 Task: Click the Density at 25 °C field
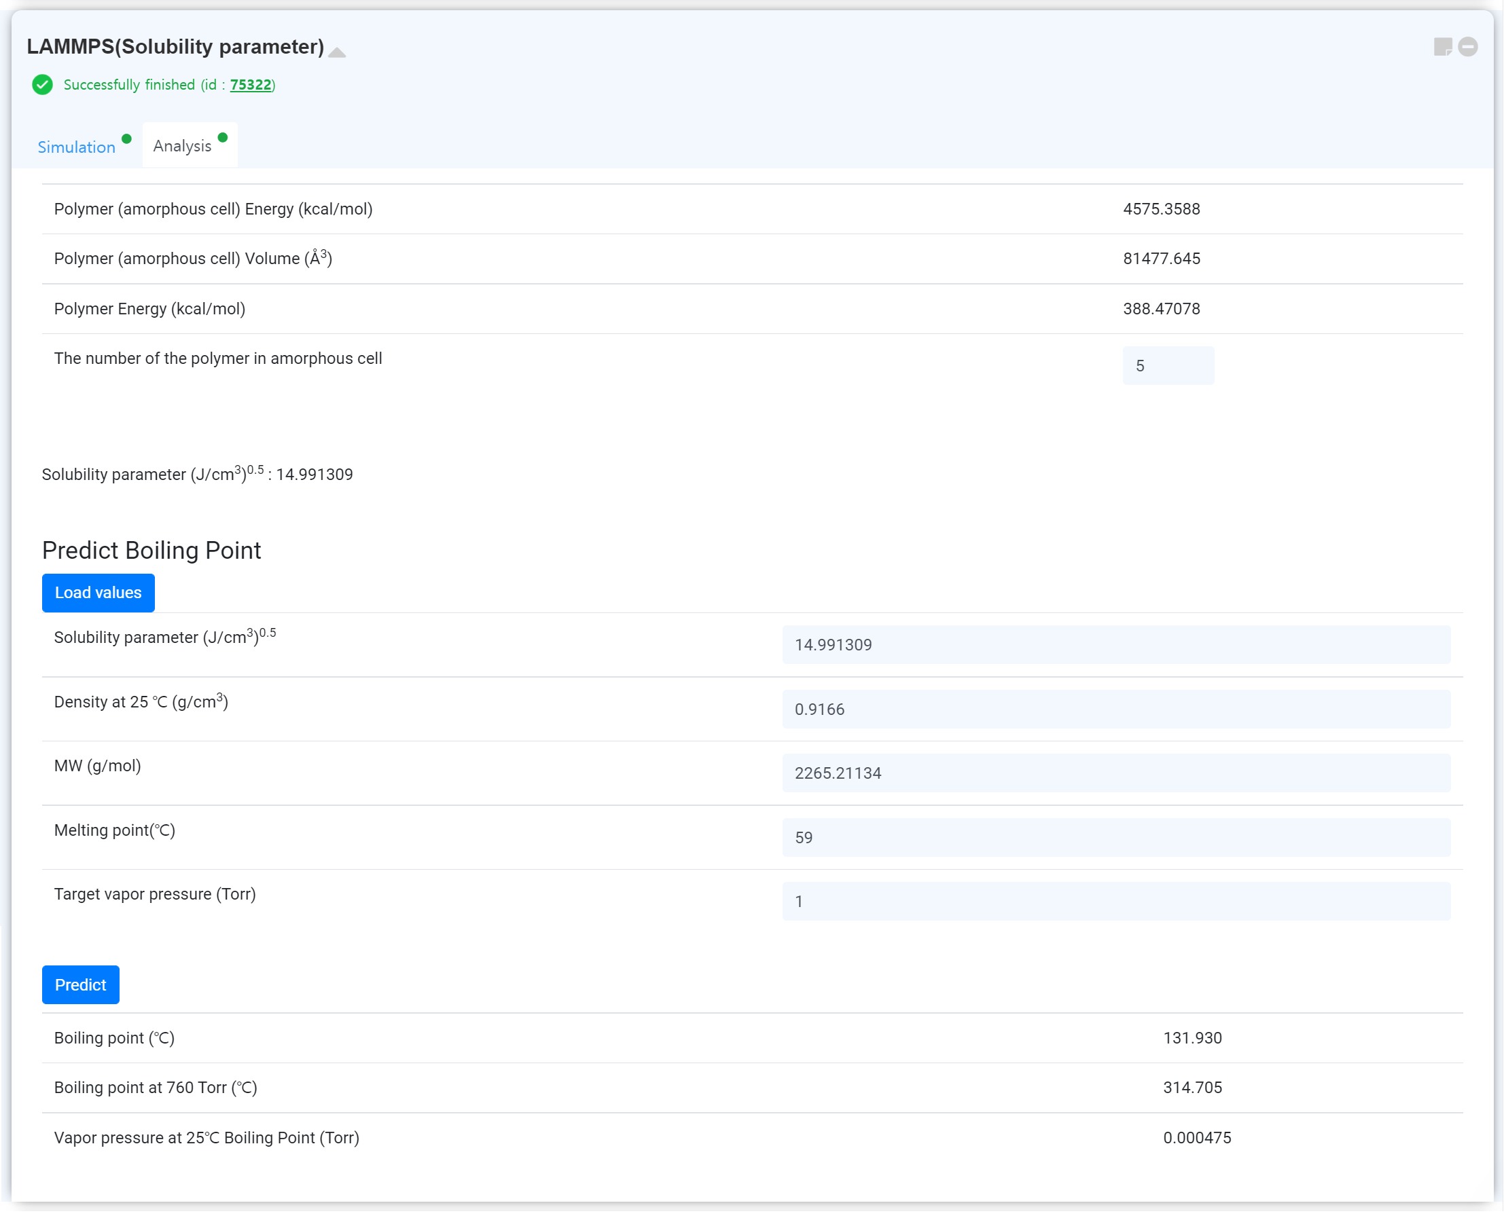tap(1116, 709)
